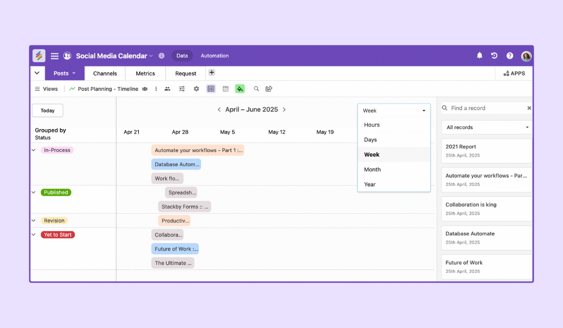563x328 pixels.
Task: Click the Automate your workflows - Part 1 bar
Action: pyautogui.click(x=198, y=150)
